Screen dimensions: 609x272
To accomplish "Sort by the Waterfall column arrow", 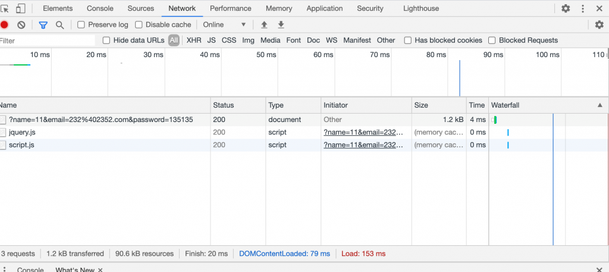I will tap(599, 105).
